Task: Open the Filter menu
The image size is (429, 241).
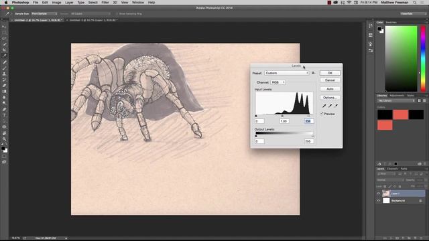Action: [105, 3]
